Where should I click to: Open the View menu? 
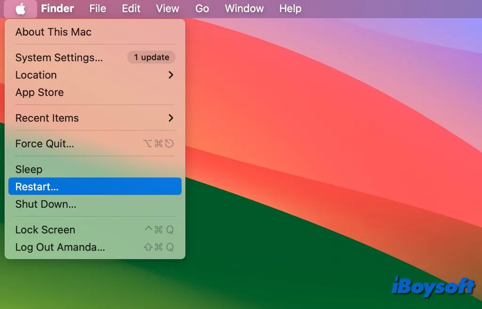coord(167,8)
